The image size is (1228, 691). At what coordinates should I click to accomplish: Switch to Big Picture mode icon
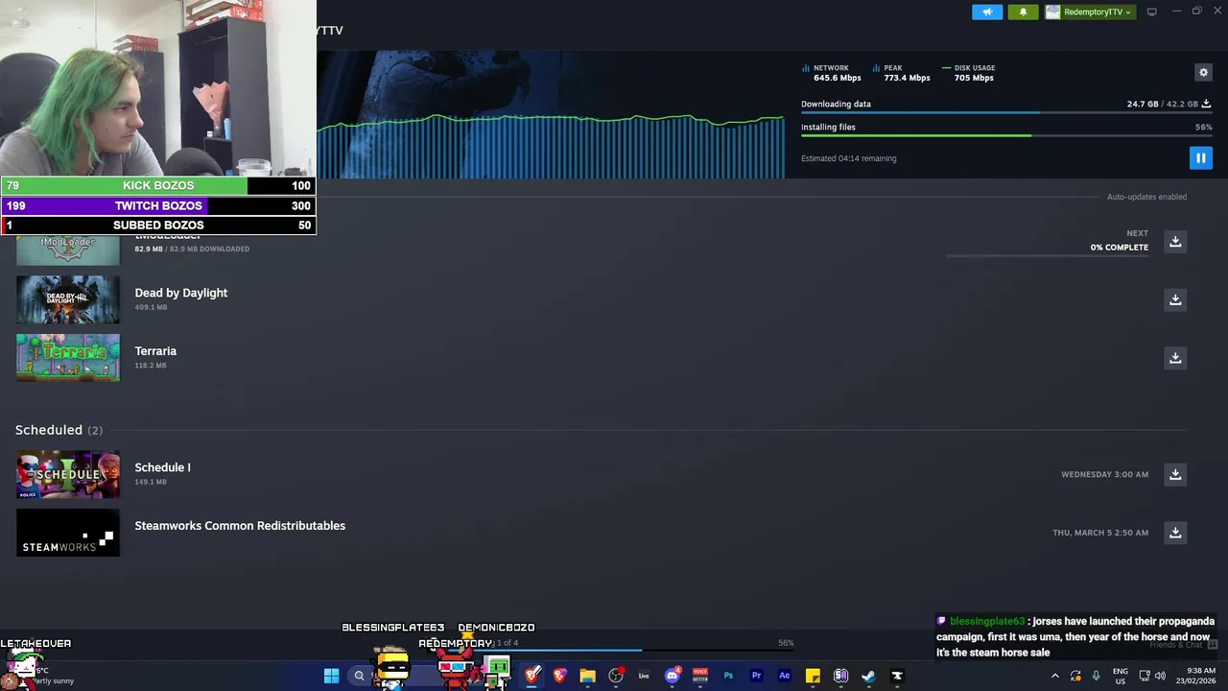pos(1151,12)
